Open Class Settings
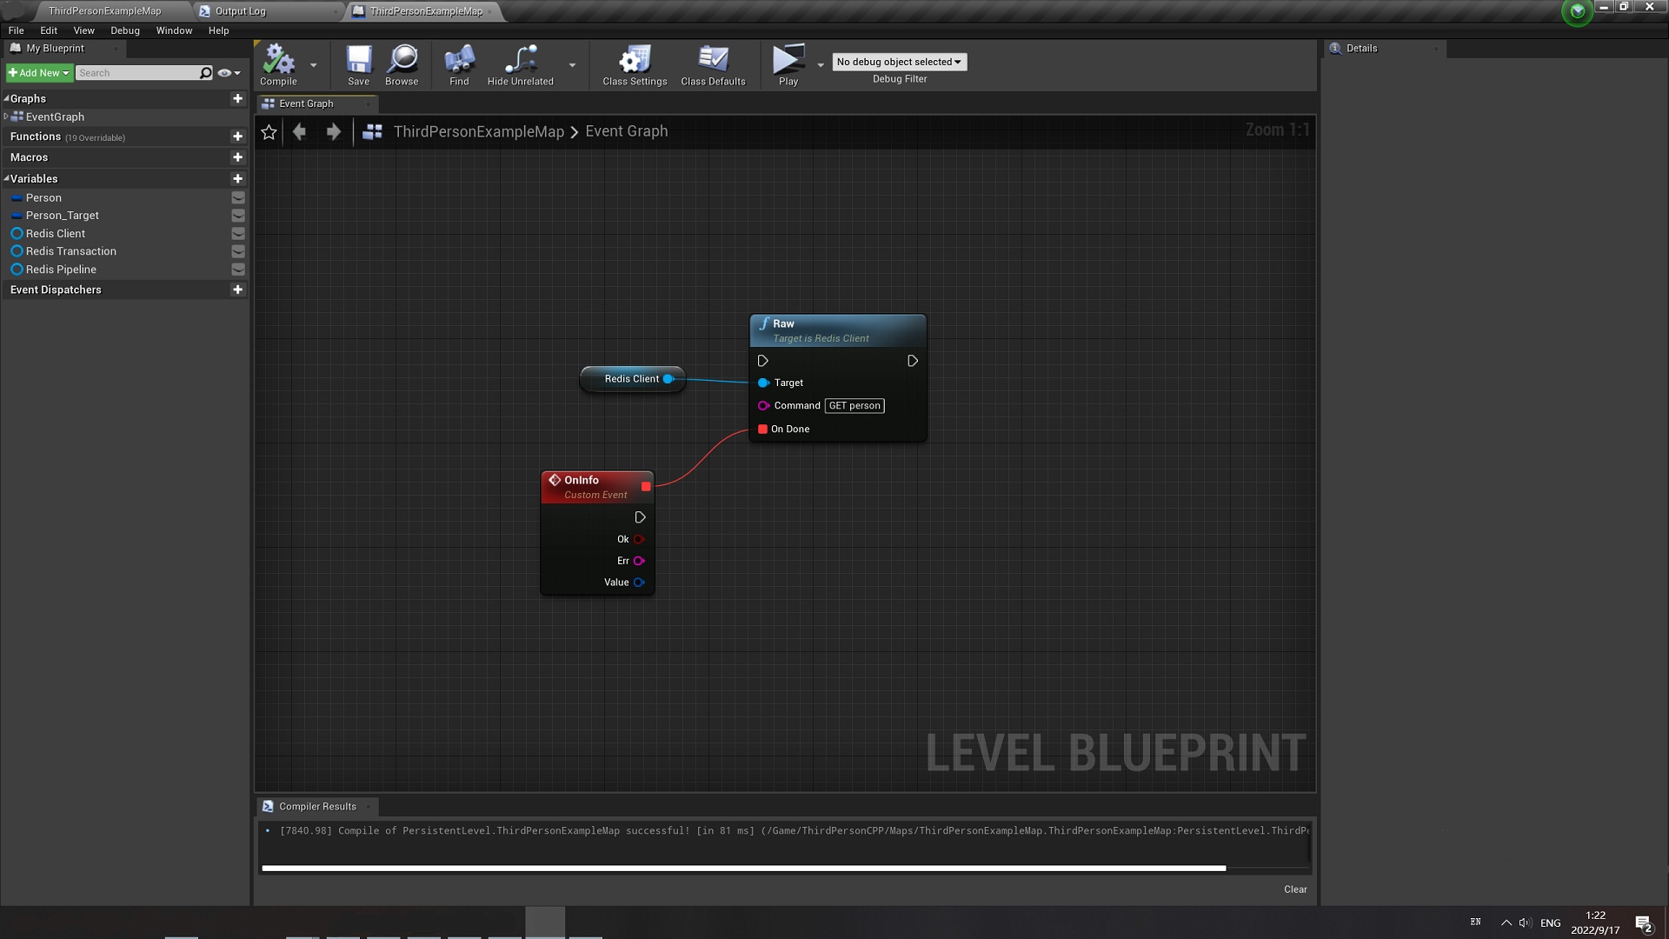1669x939 pixels. [635, 60]
